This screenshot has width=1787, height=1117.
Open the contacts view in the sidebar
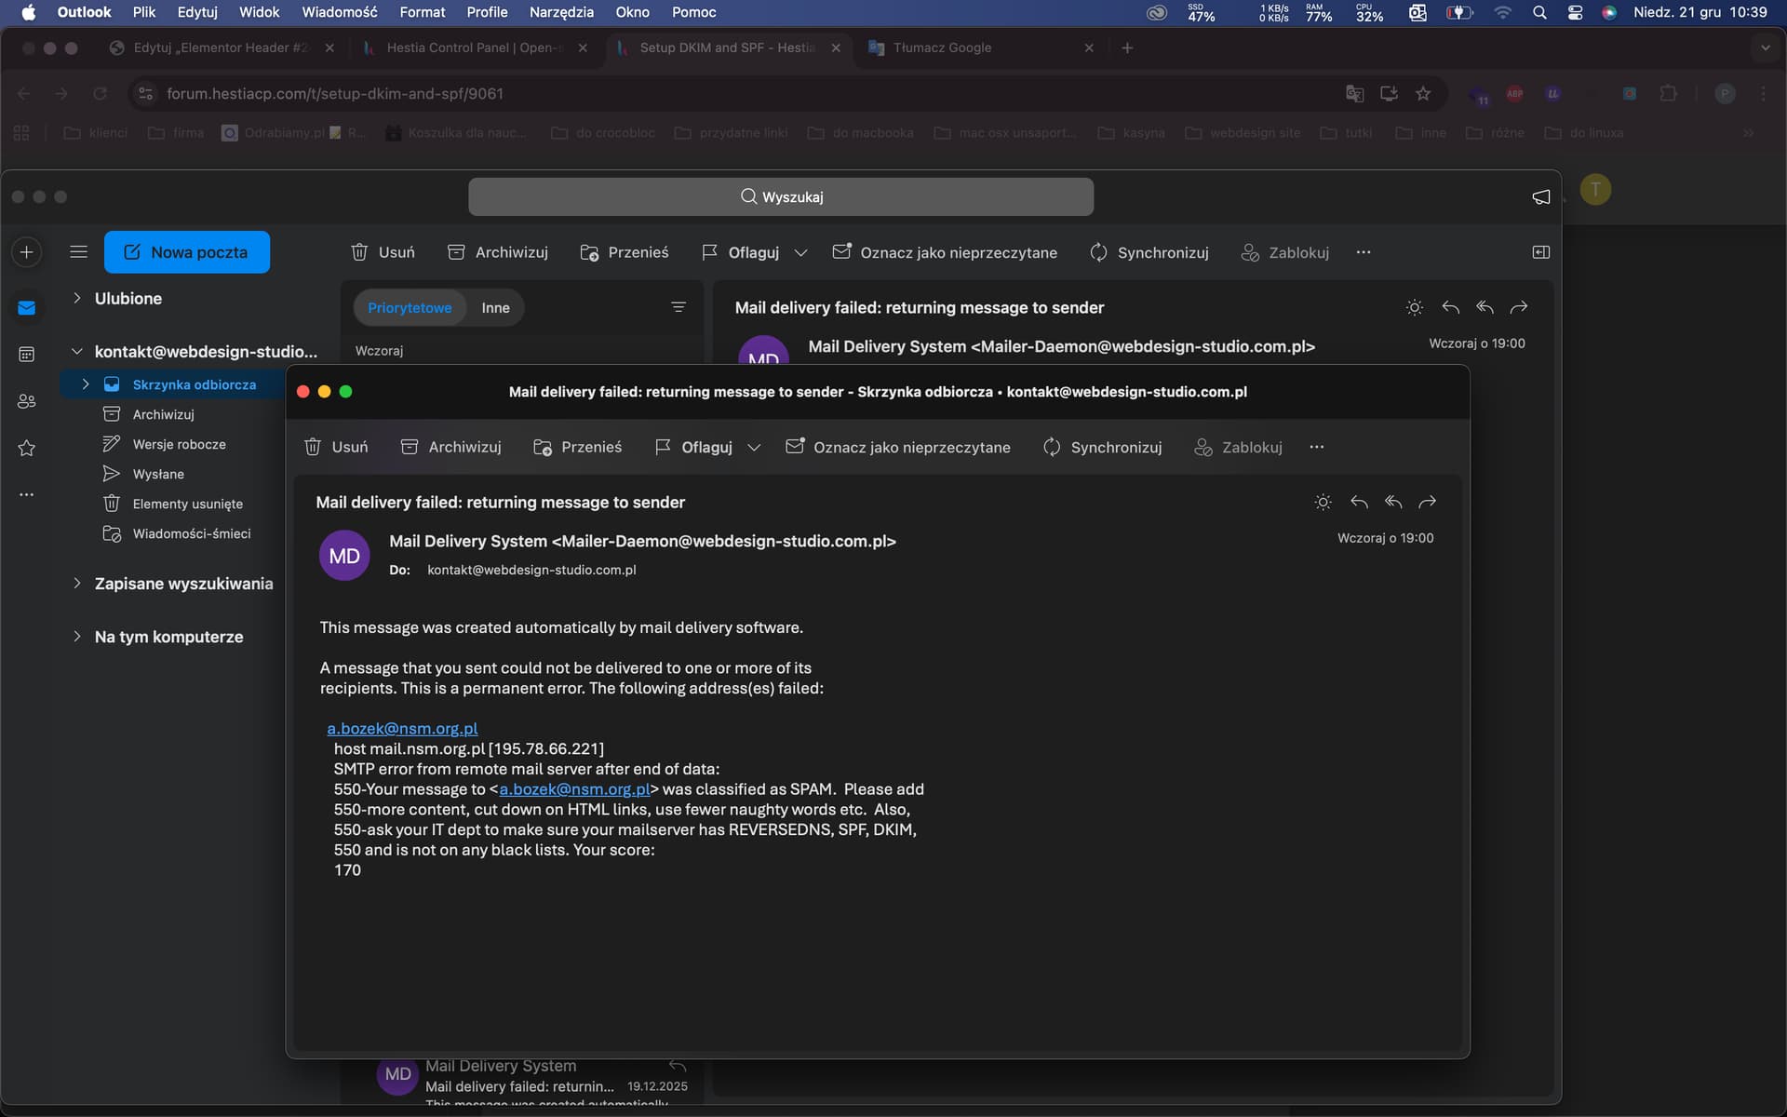click(27, 401)
